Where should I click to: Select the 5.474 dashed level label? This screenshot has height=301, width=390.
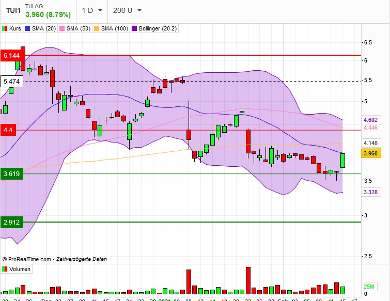point(12,81)
